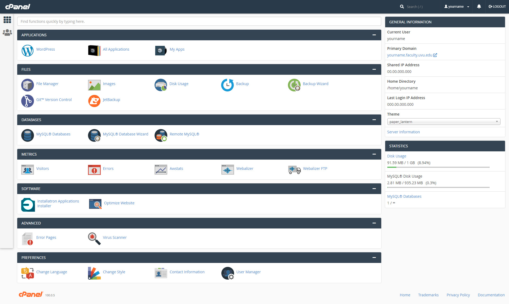Click the notifications bell icon
509x304 pixels.
[x=479, y=7]
